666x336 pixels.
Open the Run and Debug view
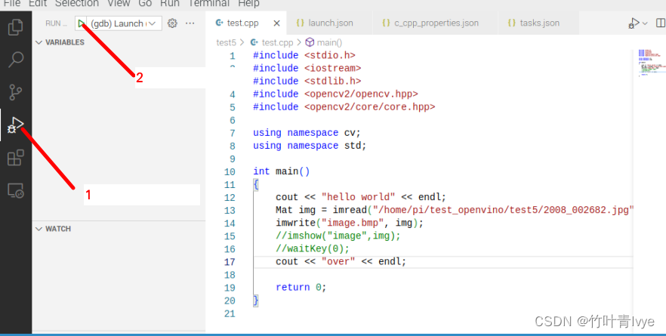tap(16, 125)
